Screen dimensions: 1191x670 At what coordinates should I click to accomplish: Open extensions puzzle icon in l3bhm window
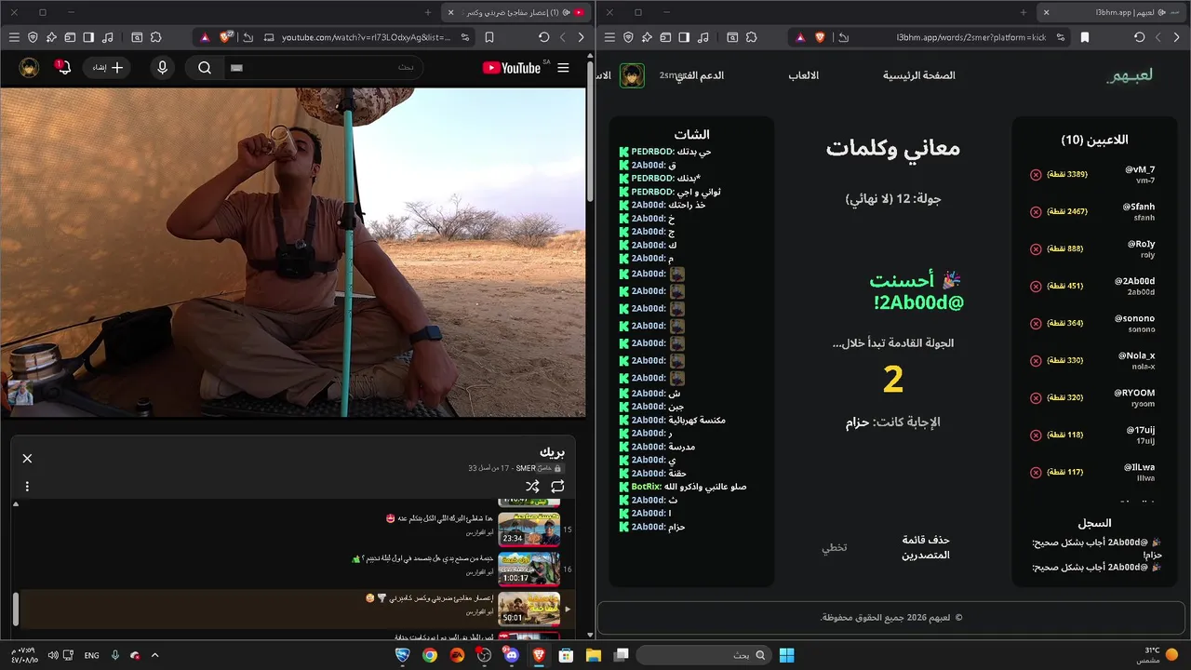(751, 37)
